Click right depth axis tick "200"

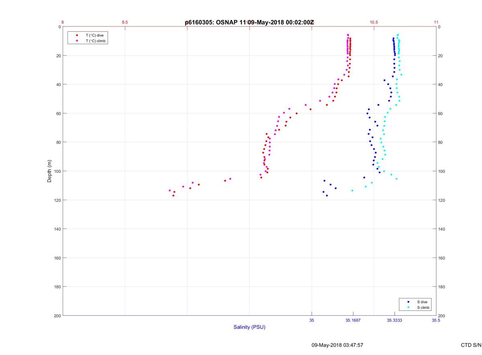tap(442, 316)
